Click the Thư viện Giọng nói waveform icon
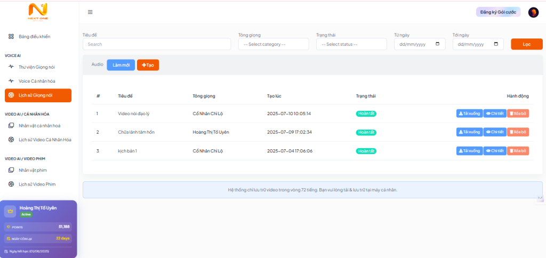Viewport: 546px width, 258px height. click(11, 67)
